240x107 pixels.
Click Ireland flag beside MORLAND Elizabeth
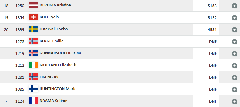coord(34,65)
